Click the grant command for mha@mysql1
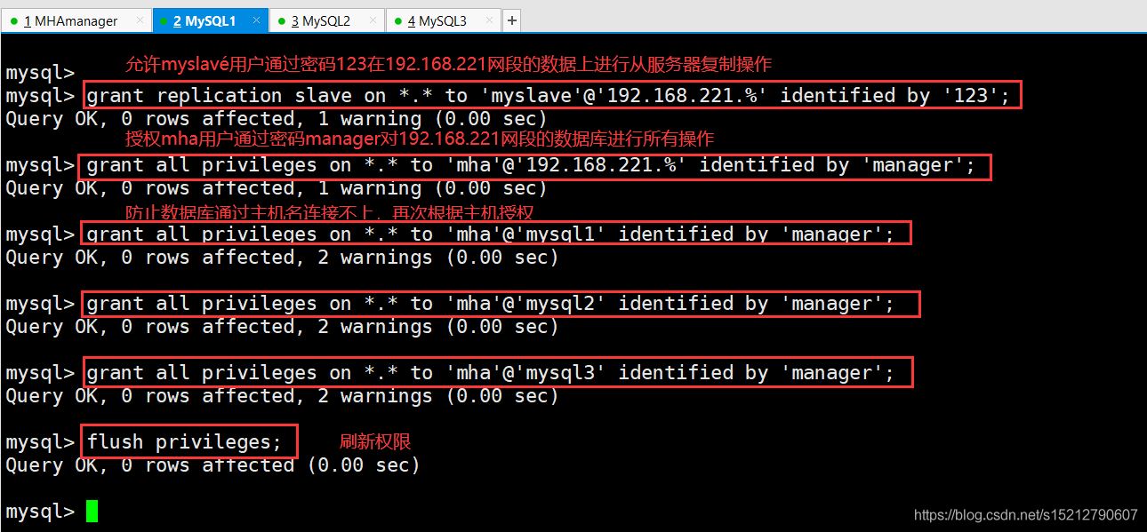 498,234
